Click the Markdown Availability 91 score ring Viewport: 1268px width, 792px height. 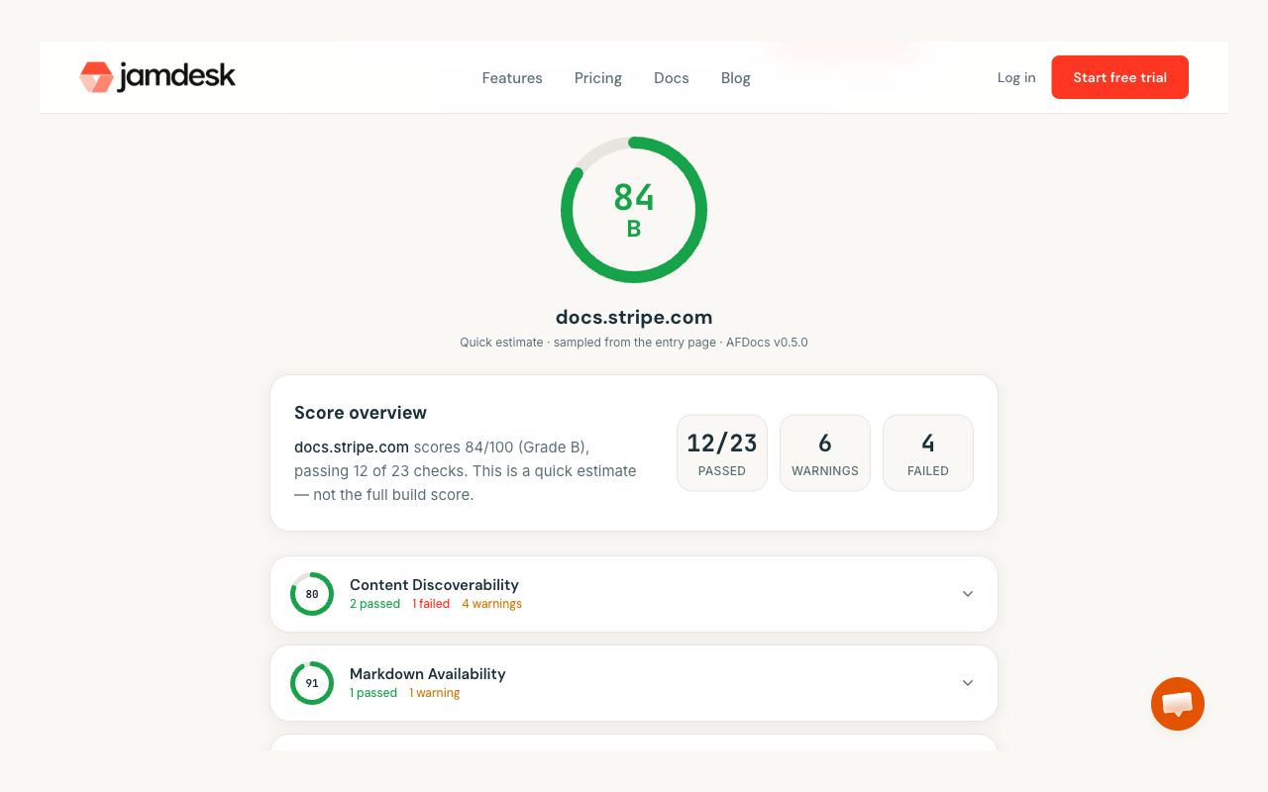click(312, 683)
